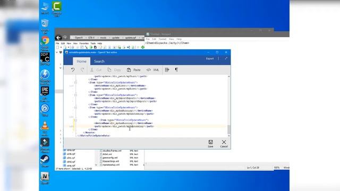Image resolution: width=340 pixels, height=191 pixels.
Task: Open the Camtasia desktop shortcut
Action: 57,9
